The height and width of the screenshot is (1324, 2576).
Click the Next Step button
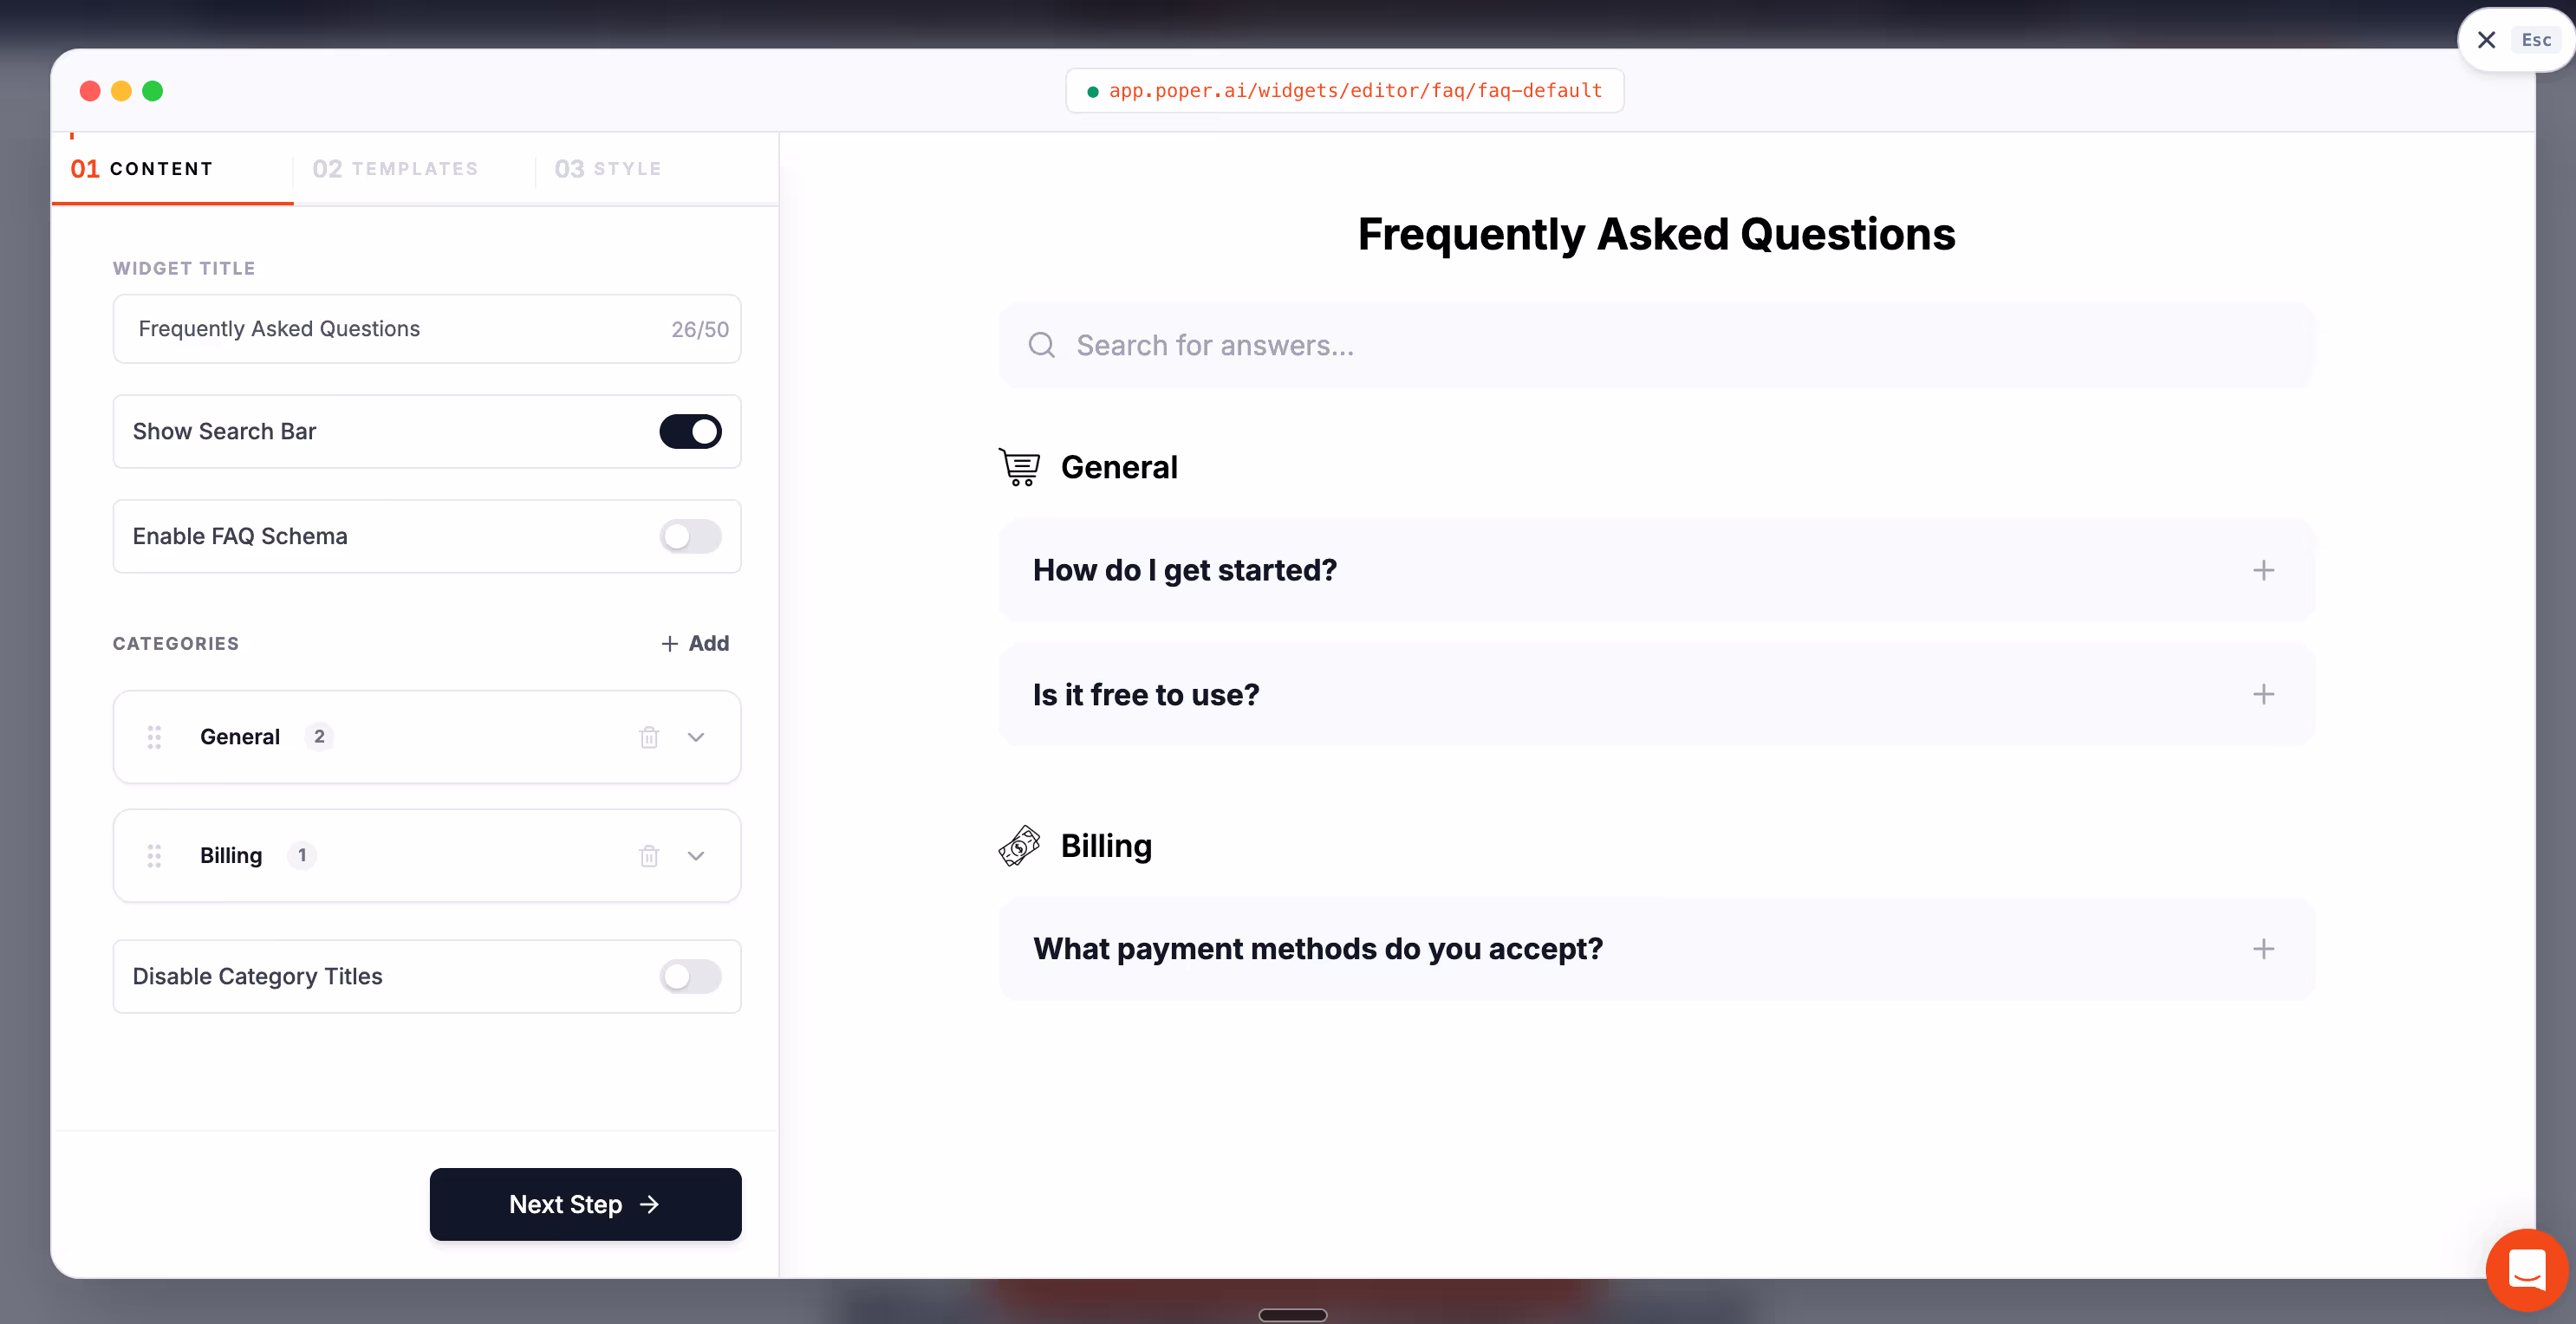click(586, 1204)
